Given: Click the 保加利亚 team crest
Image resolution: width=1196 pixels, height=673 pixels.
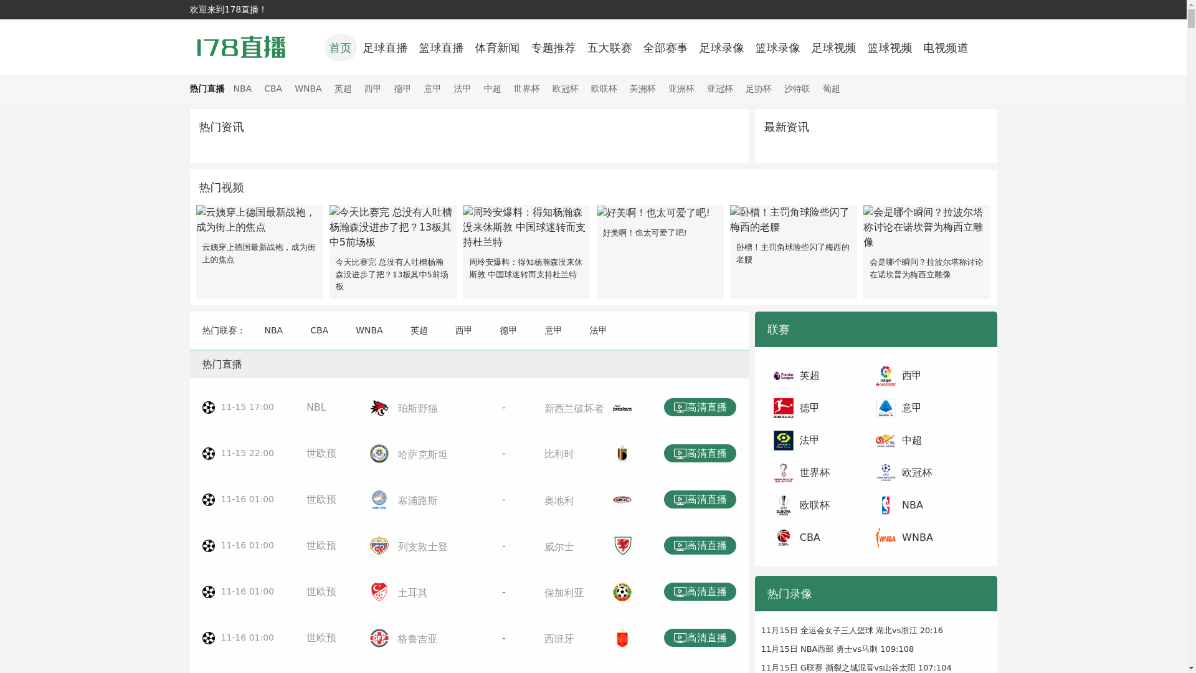Looking at the screenshot, I should (622, 592).
